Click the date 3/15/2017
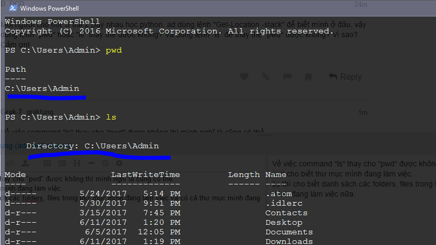 (103, 213)
